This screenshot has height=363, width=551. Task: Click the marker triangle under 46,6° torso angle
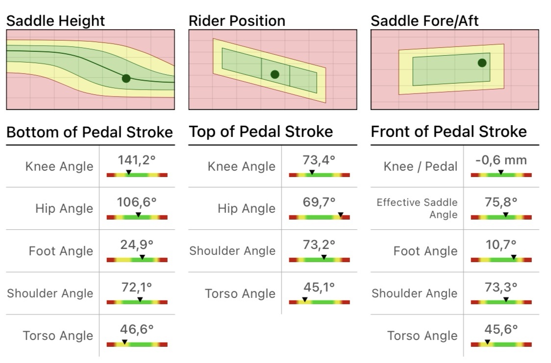(125, 341)
